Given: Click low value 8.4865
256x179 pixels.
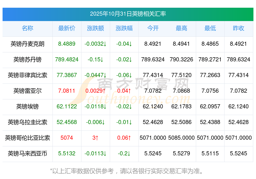Looking at the screenshot, I should coord(210,44).
